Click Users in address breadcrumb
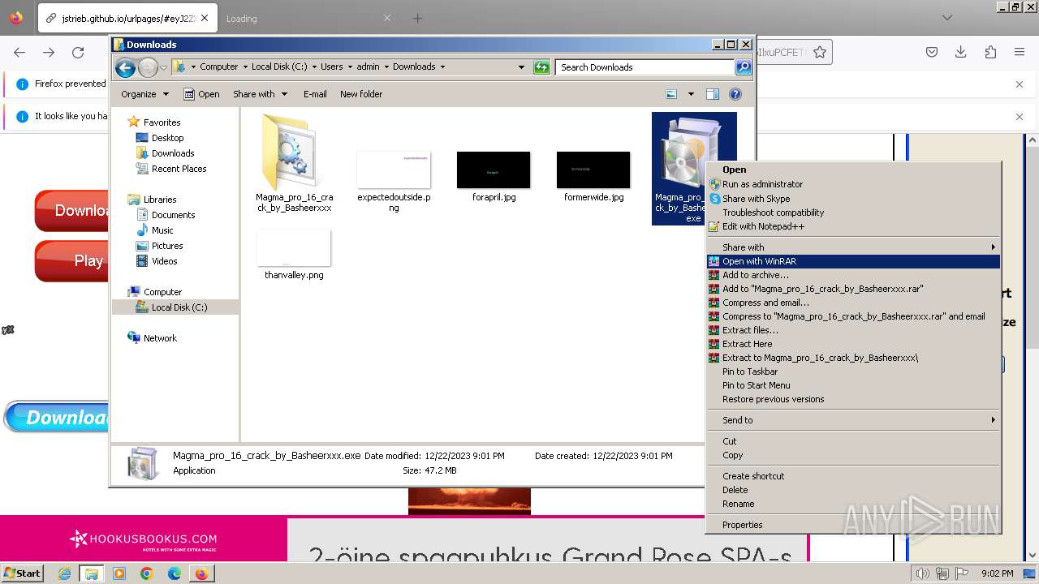 pyautogui.click(x=331, y=67)
